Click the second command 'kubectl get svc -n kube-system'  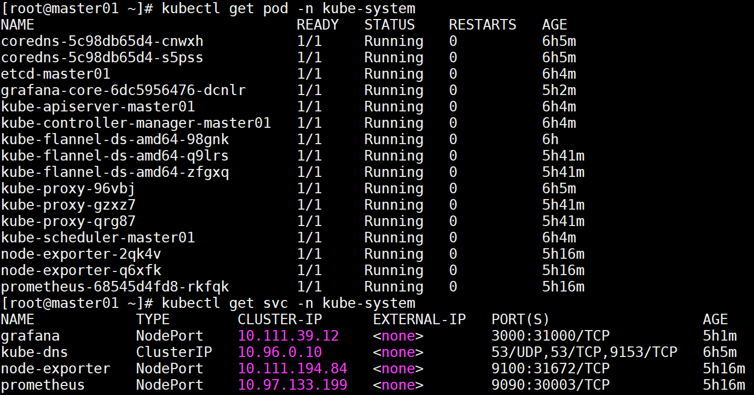[288, 303]
